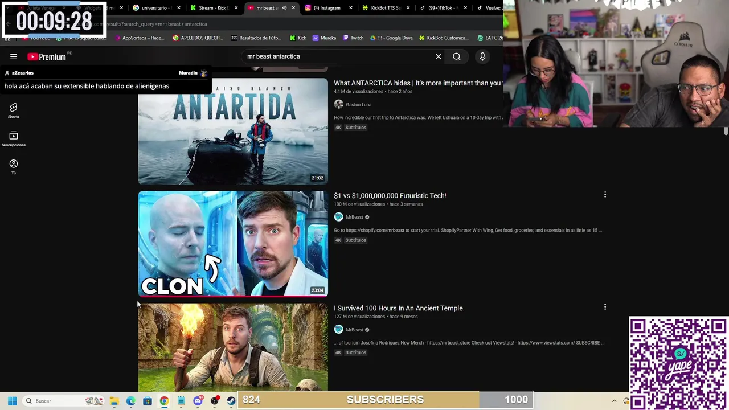Start voice search with the microphone
The width and height of the screenshot is (729, 410).
pos(482,56)
